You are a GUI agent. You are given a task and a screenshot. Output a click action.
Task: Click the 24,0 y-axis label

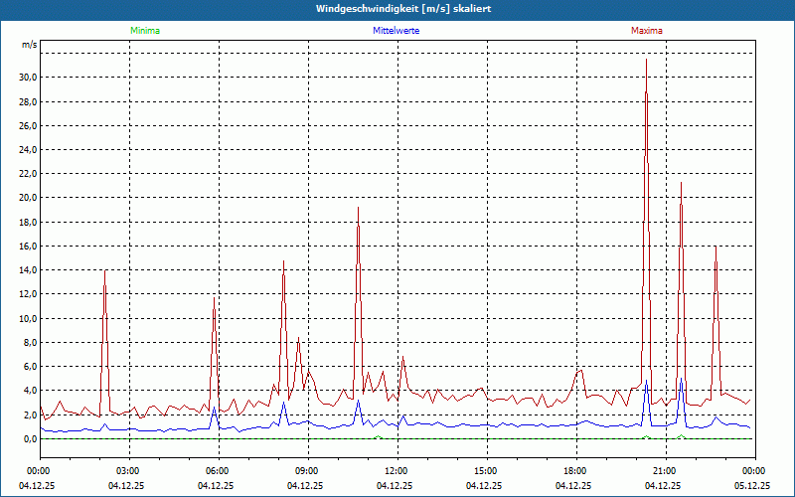(x=28, y=150)
